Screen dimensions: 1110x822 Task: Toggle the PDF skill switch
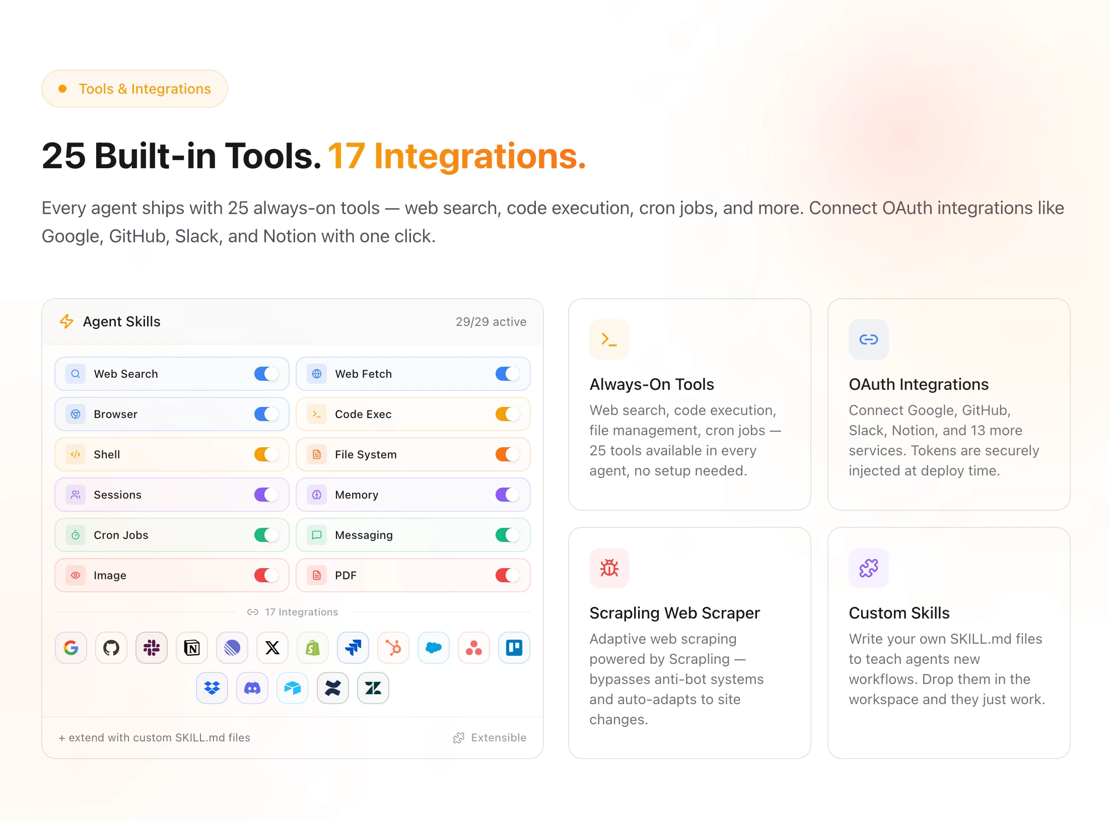(507, 575)
